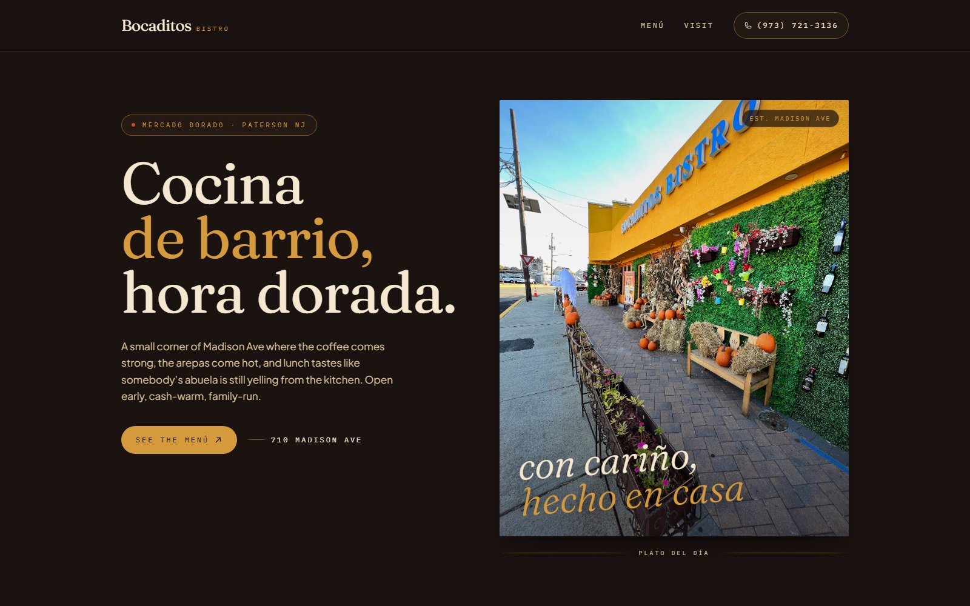Image resolution: width=970 pixels, height=606 pixels.
Task: Go to the MENÚ nav item
Action: click(x=652, y=25)
